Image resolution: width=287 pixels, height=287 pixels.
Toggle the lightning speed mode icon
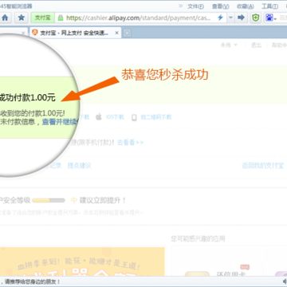pyautogui.click(x=220, y=18)
